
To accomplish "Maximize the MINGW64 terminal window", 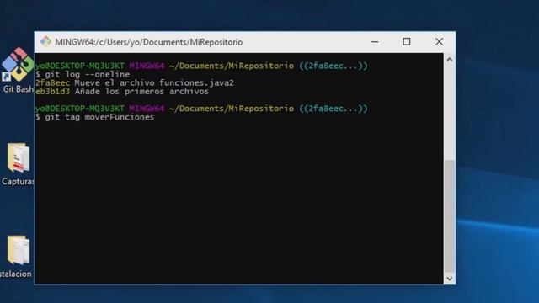I will (407, 42).
